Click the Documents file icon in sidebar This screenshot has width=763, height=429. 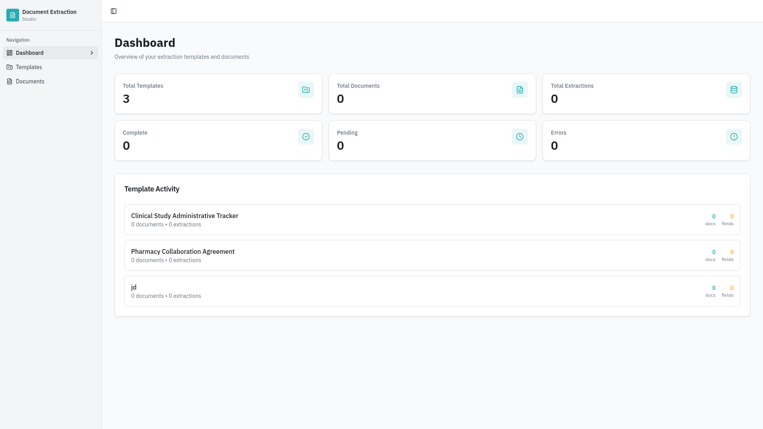10,81
